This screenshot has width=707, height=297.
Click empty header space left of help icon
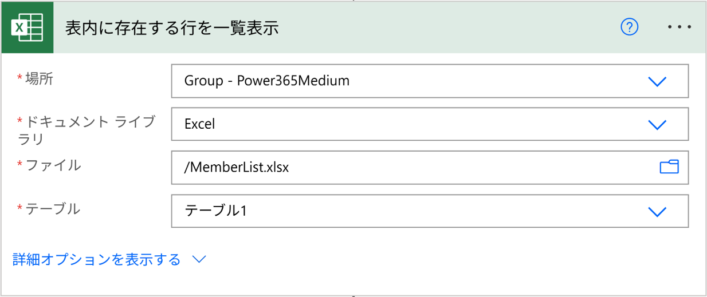pos(458,27)
